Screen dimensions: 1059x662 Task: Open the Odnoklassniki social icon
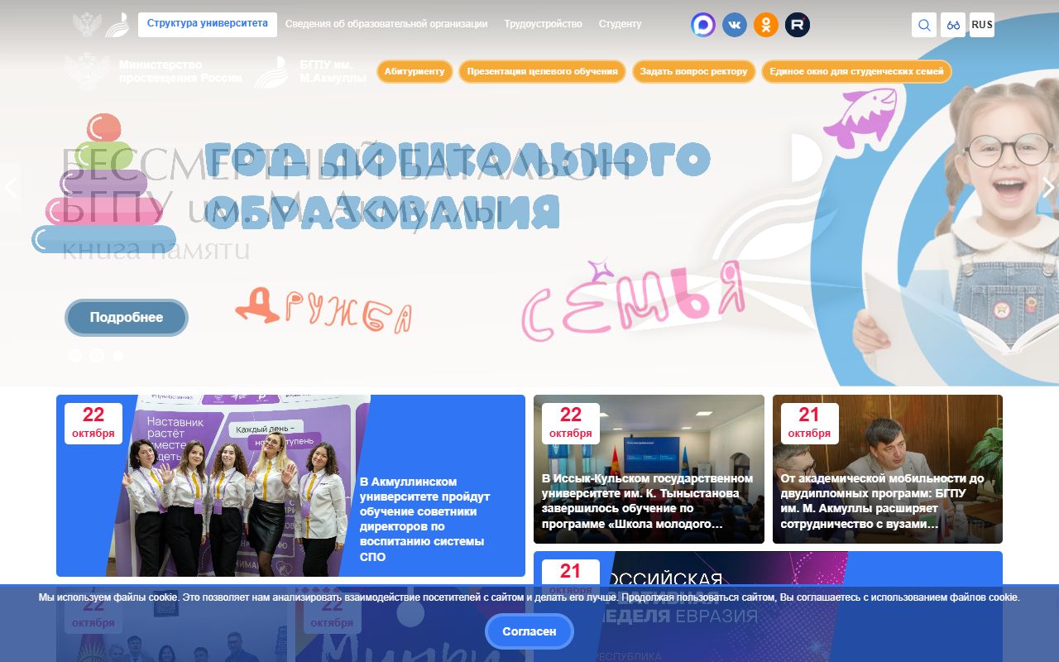pos(766,25)
